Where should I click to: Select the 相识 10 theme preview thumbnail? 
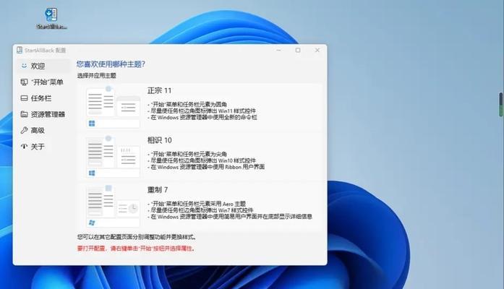(x=113, y=157)
